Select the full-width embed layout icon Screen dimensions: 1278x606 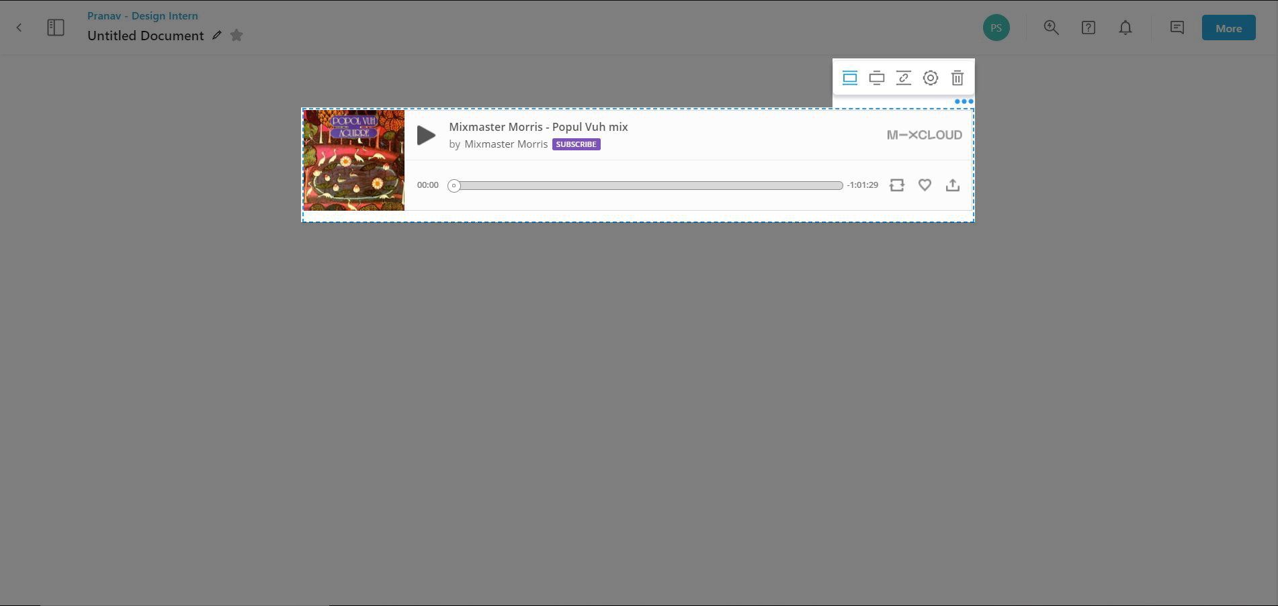pos(849,78)
